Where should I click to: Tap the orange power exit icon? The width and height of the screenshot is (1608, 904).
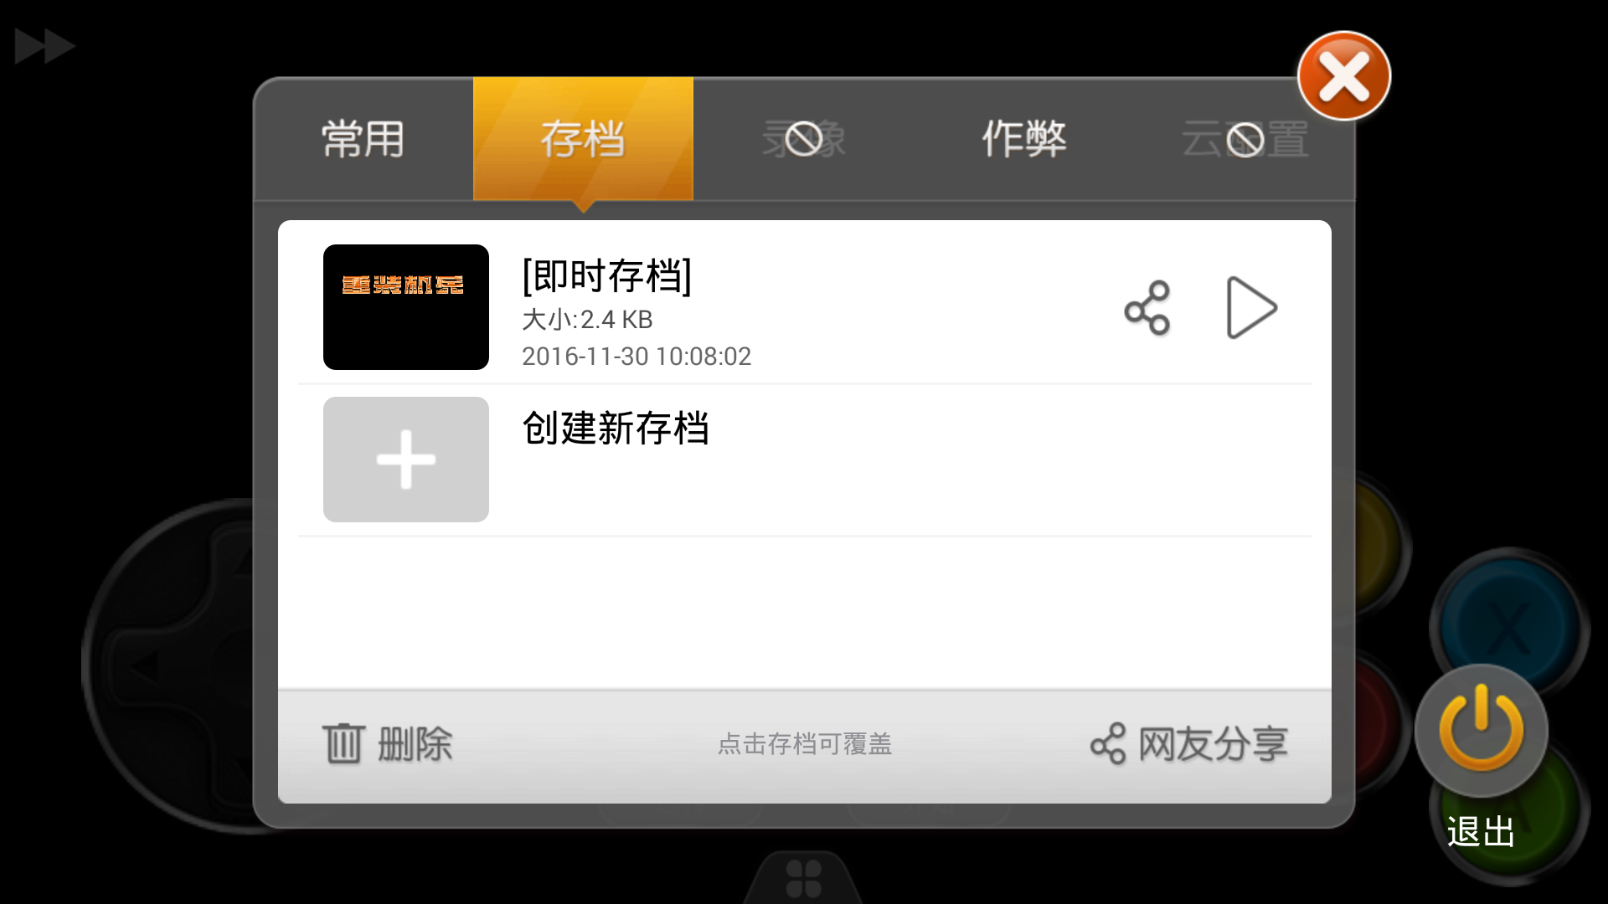click(x=1481, y=729)
